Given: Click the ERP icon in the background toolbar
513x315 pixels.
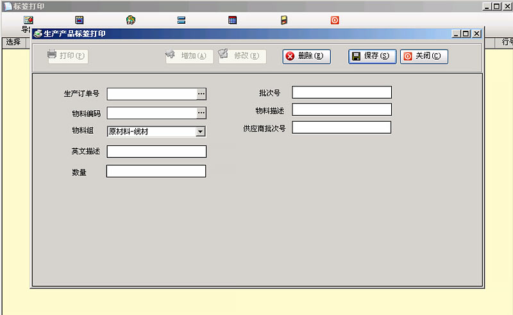Looking at the screenshot, I should (x=131, y=20).
